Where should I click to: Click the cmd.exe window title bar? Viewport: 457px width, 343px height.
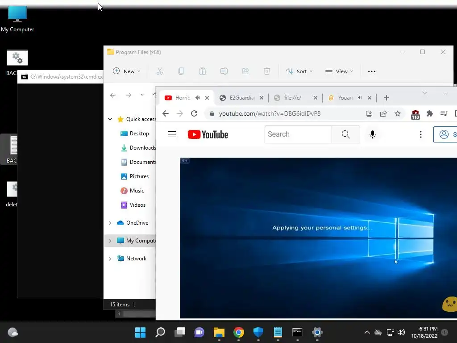pos(60,77)
